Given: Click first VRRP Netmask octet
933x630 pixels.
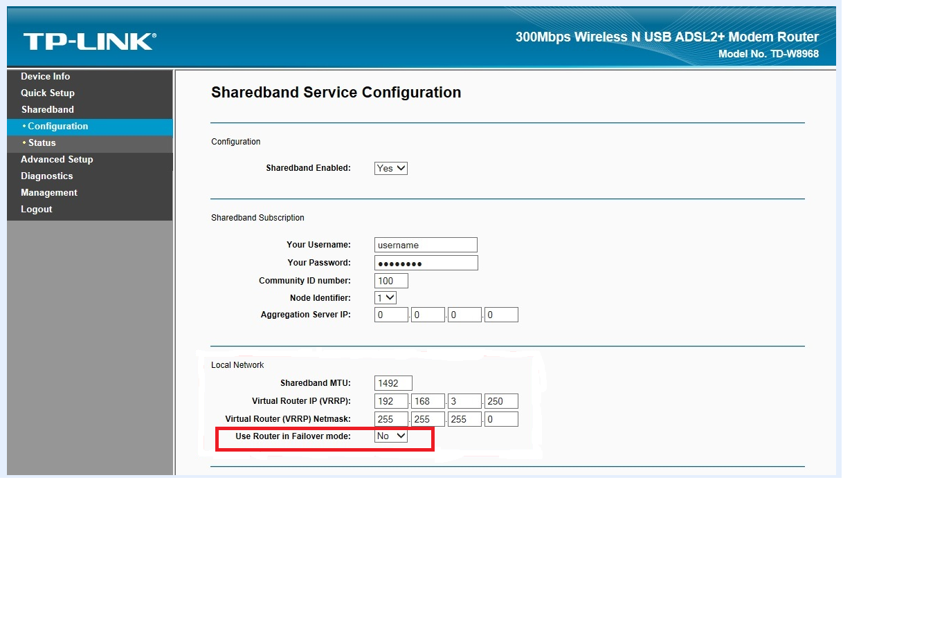Looking at the screenshot, I should (x=391, y=419).
